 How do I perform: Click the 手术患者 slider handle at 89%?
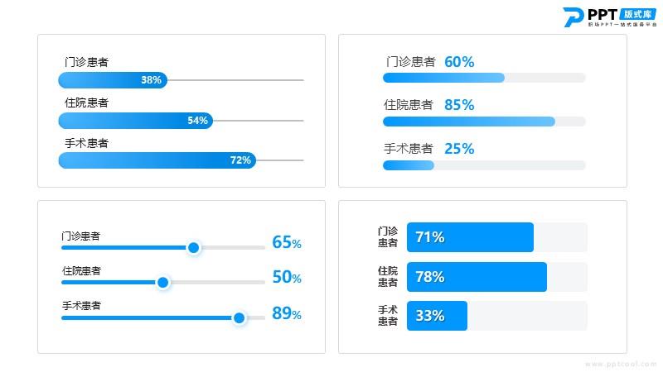coord(239,317)
